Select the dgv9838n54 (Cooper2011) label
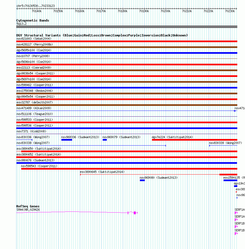 coord(36,73)
